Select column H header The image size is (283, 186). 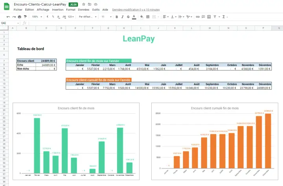(124, 28)
